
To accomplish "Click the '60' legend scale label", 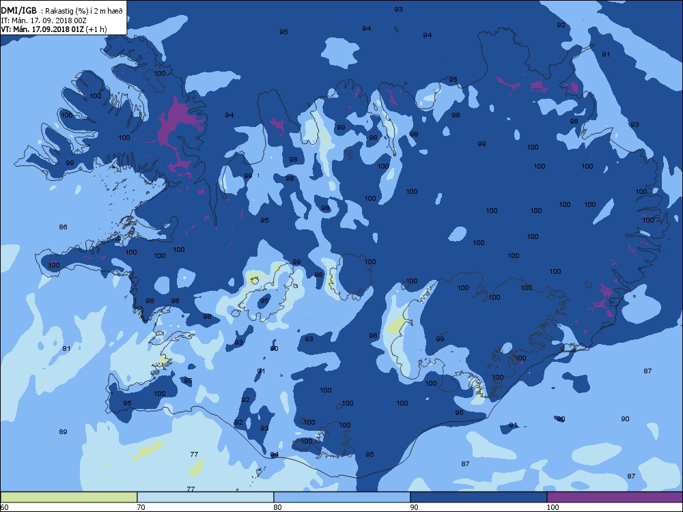I will coord(4,507).
